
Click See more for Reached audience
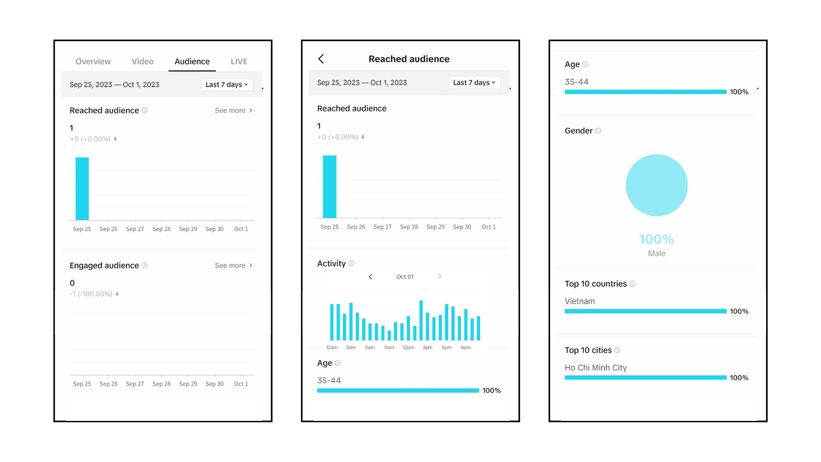coord(233,110)
